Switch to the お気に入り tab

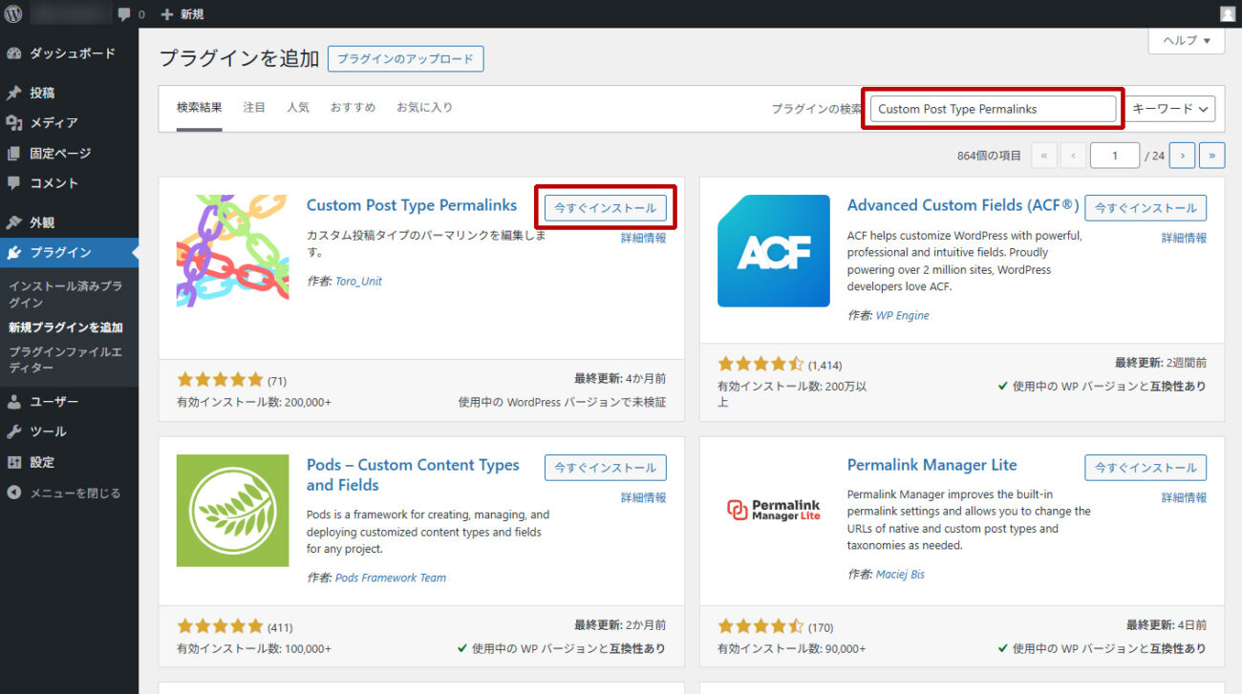(425, 108)
